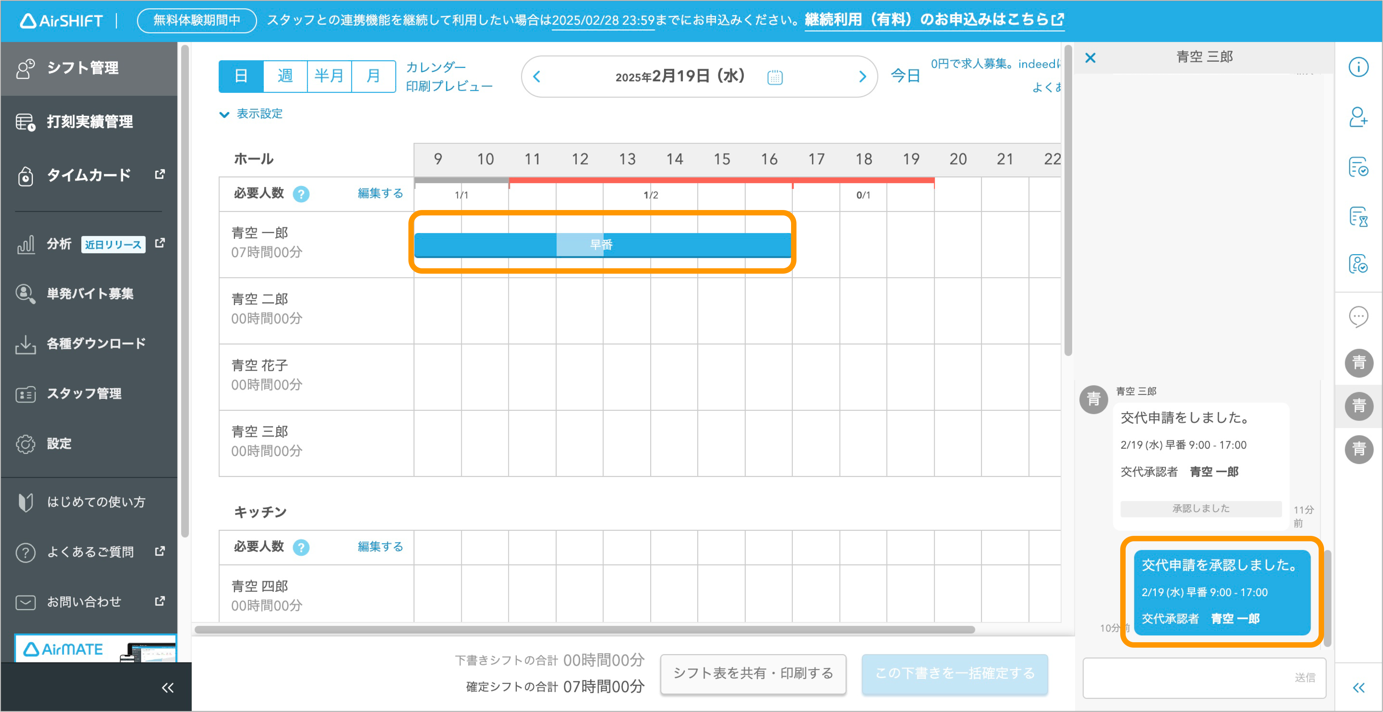
Task: Click the 無料体験期間中 badge
Action: coord(197,20)
